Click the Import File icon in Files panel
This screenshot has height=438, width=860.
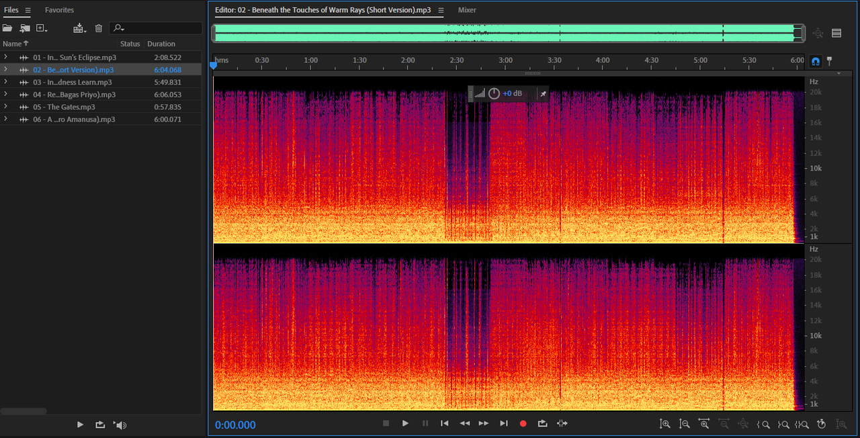tap(25, 28)
